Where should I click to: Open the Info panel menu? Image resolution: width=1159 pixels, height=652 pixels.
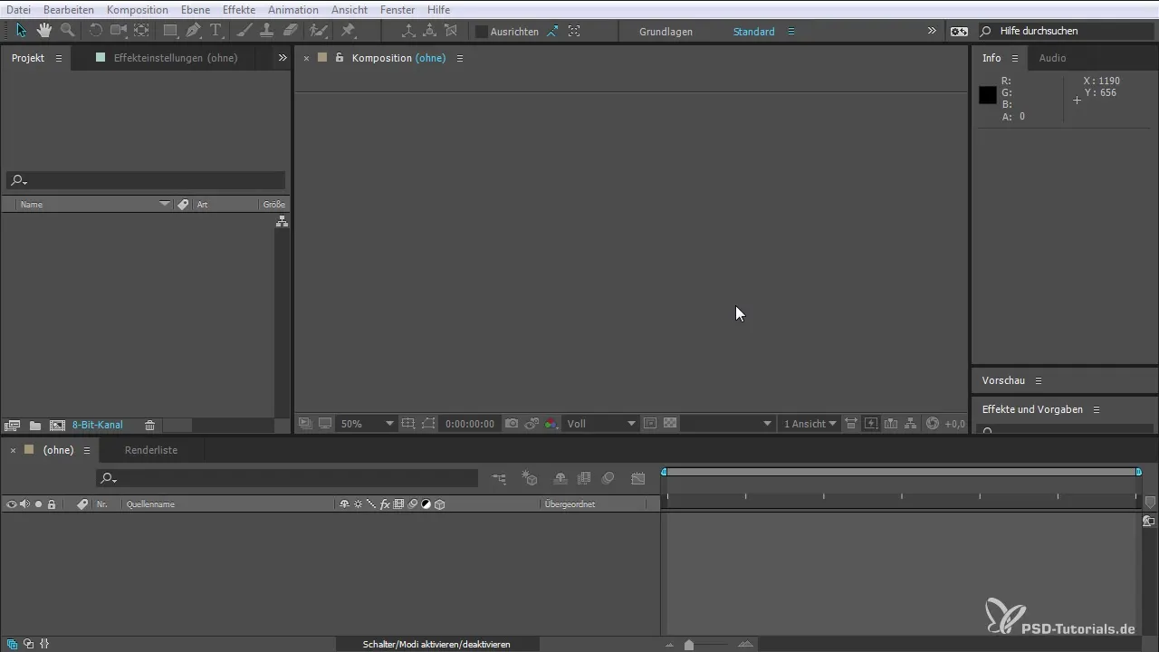coord(1015,58)
